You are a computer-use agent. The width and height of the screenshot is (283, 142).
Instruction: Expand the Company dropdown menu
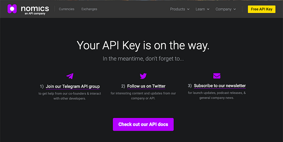point(226,9)
